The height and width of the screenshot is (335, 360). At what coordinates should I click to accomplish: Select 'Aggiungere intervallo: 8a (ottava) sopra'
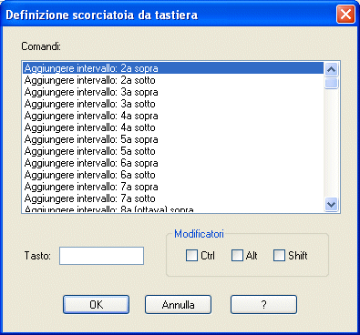pos(173,208)
